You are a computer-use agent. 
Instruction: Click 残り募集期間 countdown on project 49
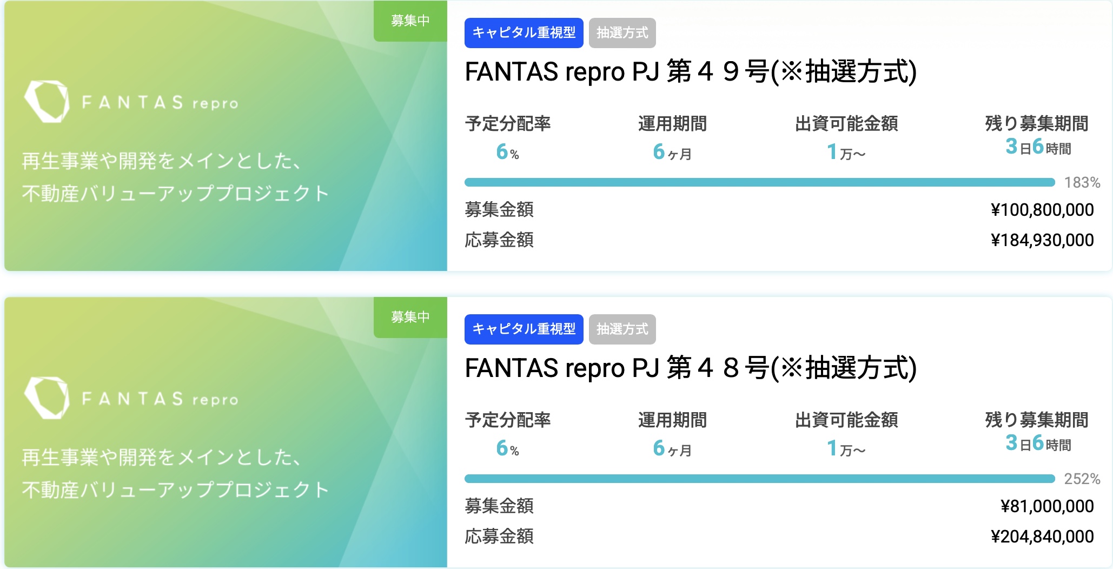point(1038,147)
